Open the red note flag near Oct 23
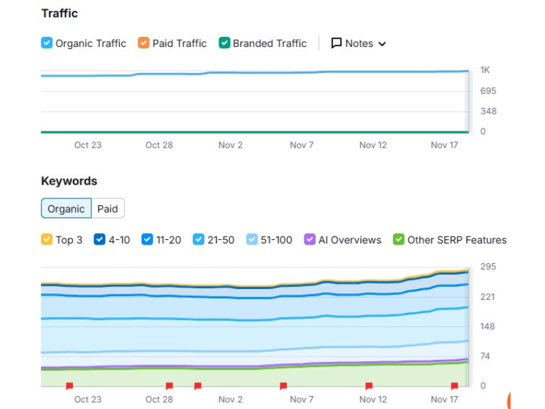 coord(69,386)
